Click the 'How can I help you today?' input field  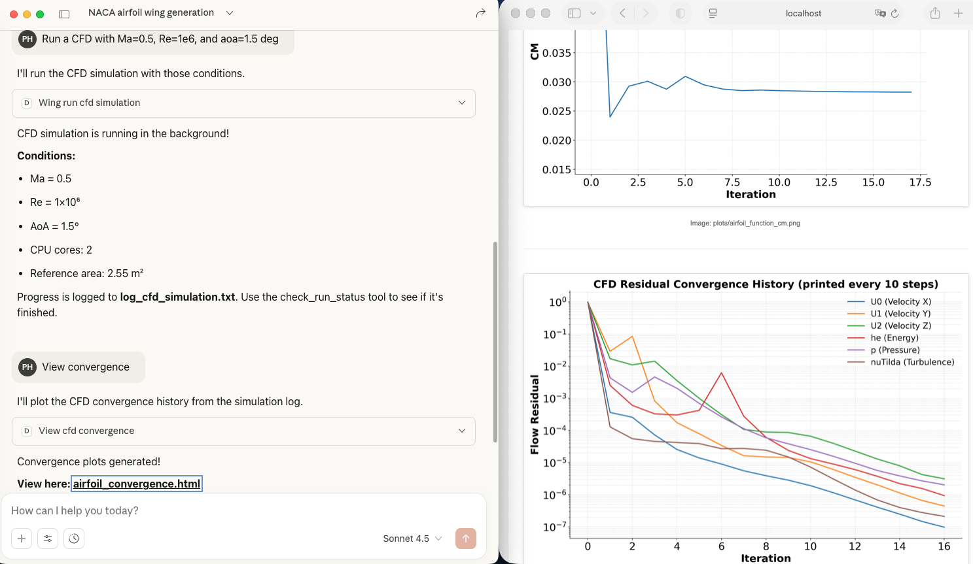pyautogui.click(x=243, y=510)
